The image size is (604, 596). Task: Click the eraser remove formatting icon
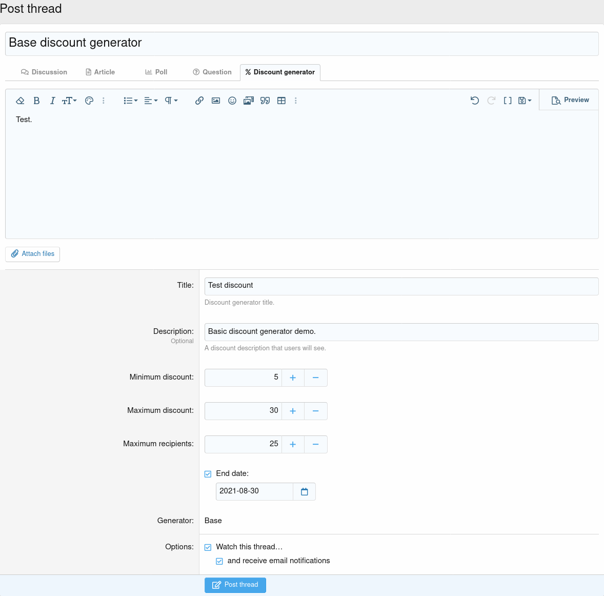21,101
